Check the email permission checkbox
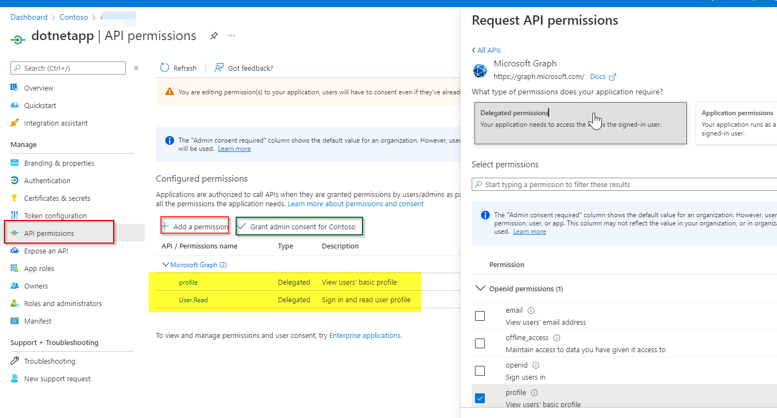Screen dimensions: 777x418 [480, 316]
